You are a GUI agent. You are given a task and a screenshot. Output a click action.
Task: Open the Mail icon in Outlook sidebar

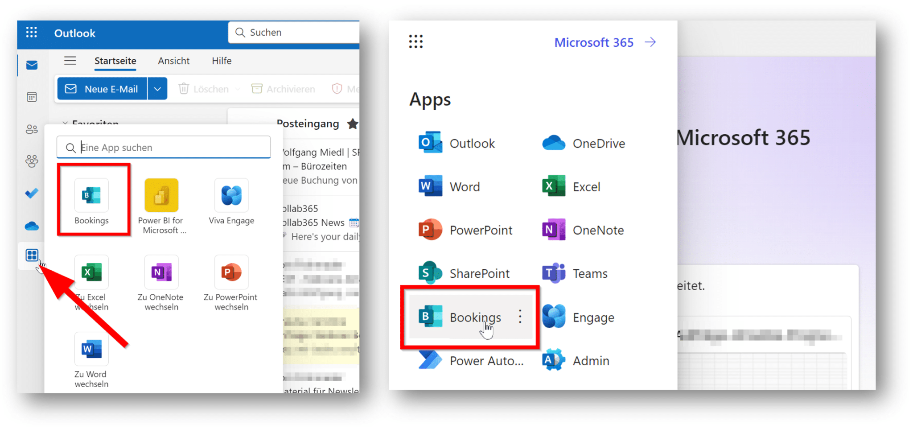point(32,65)
